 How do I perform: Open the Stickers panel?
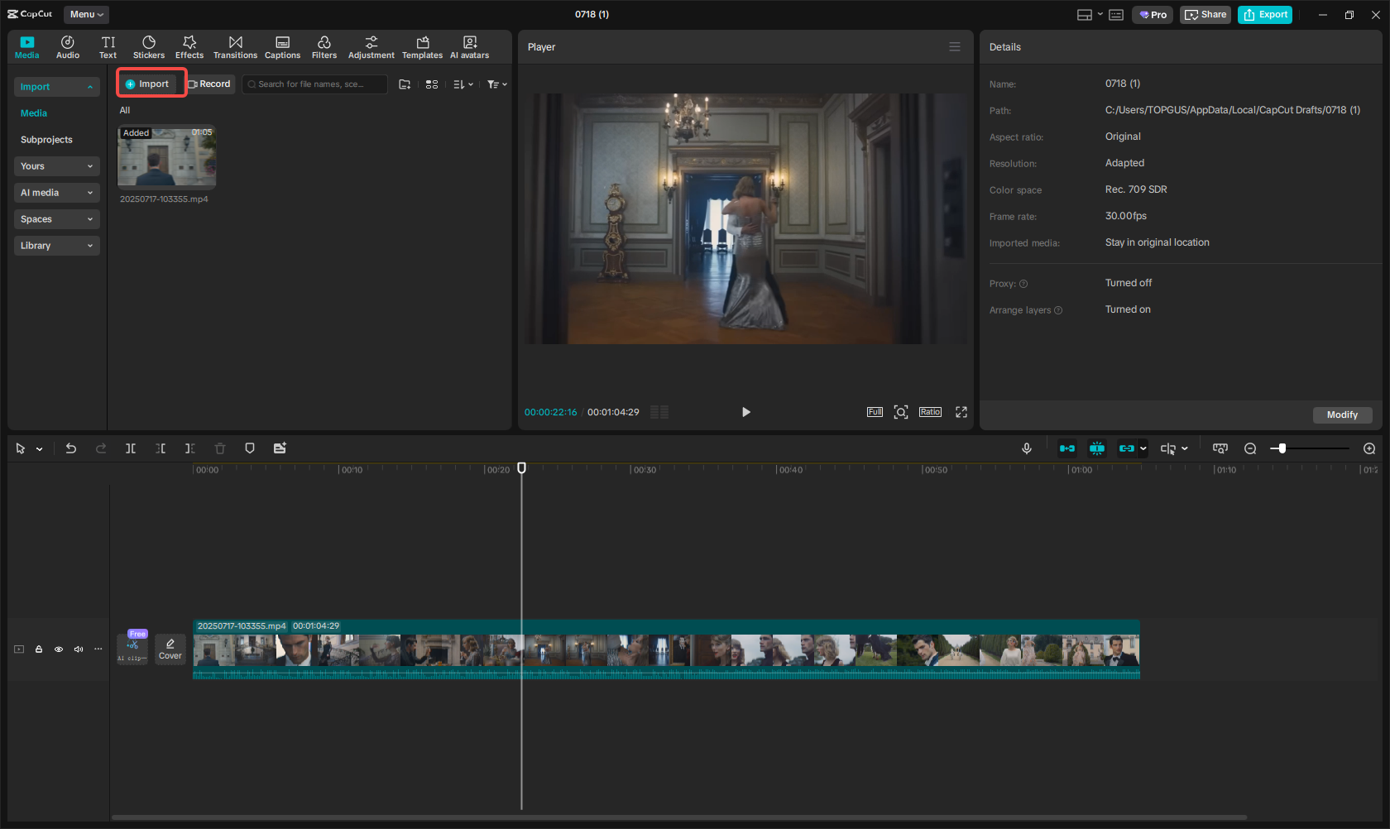click(149, 47)
